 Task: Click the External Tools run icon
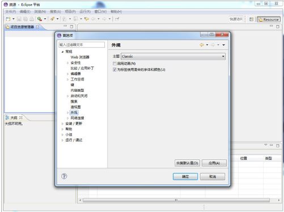click(x=40, y=19)
